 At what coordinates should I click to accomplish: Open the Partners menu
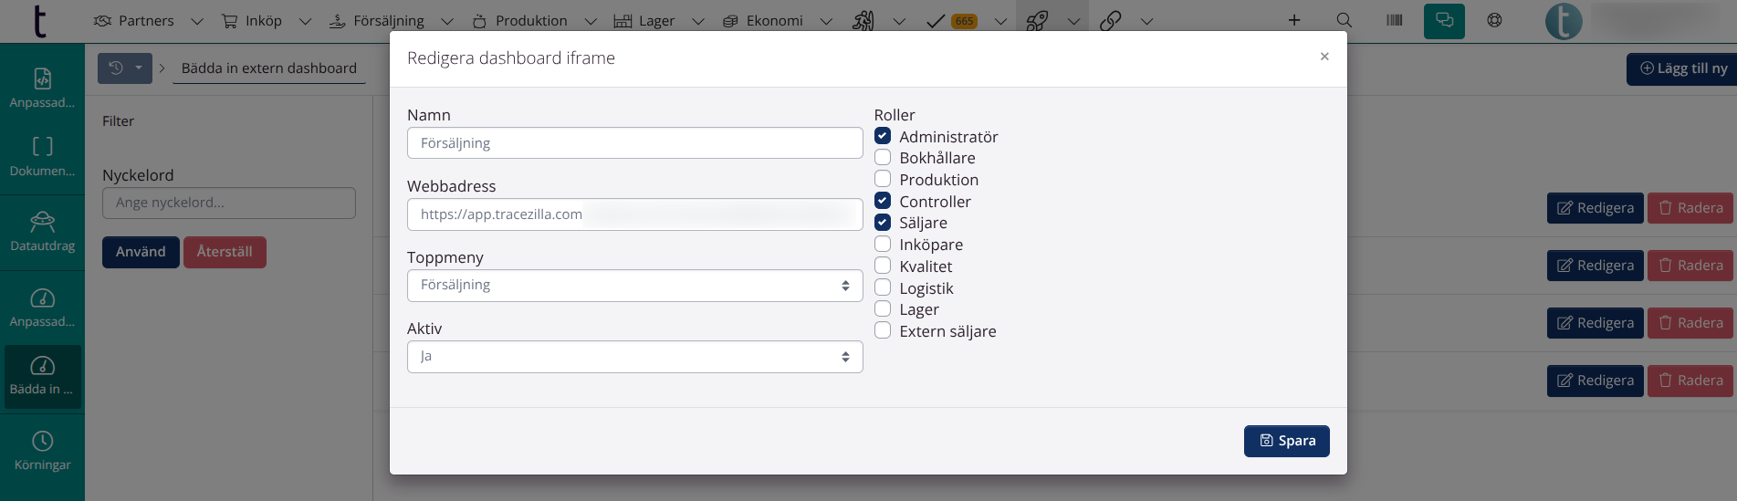point(145,20)
